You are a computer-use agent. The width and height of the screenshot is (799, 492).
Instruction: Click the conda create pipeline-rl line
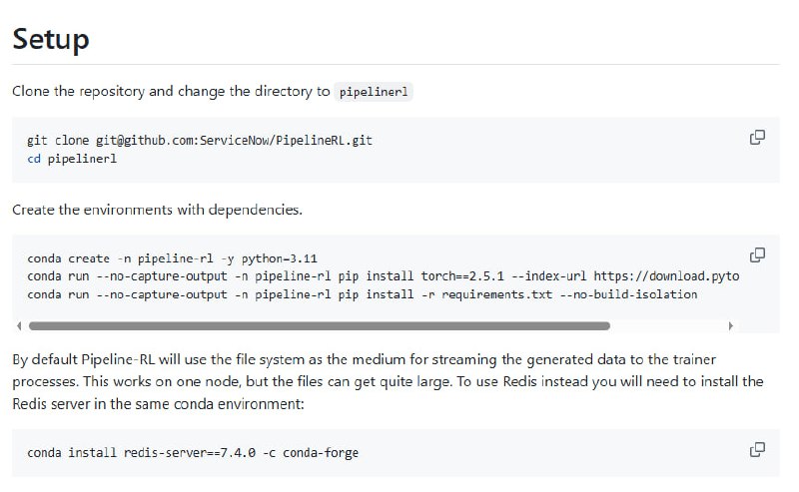point(172,258)
